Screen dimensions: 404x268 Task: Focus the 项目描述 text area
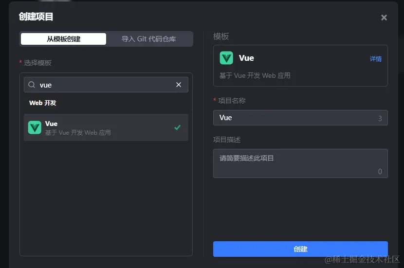pos(300,163)
